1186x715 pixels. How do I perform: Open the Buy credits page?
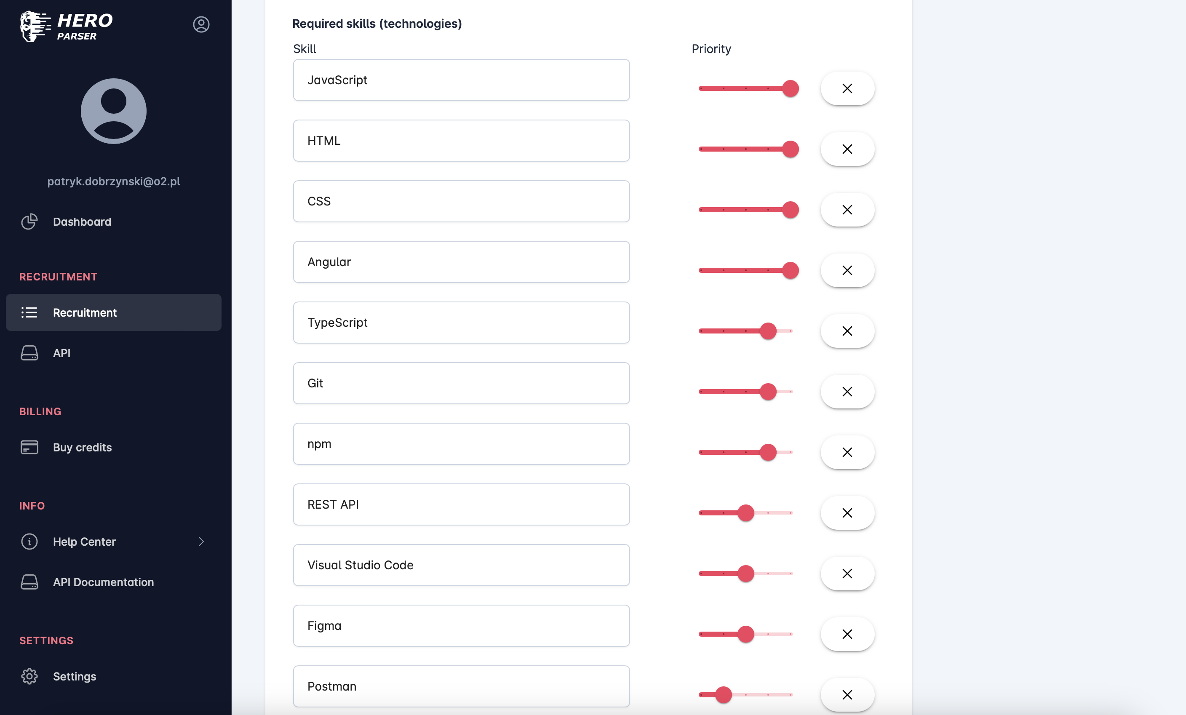coord(82,447)
